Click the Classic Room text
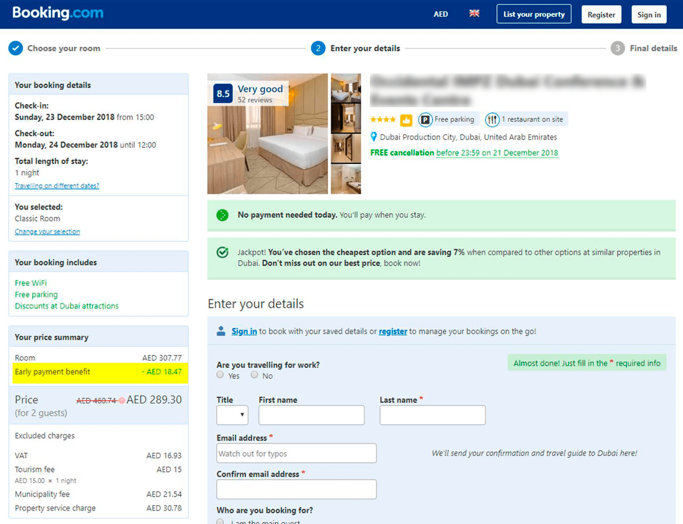The image size is (683, 524). (x=37, y=219)
